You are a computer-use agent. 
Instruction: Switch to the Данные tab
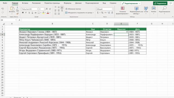click(78, 3)
